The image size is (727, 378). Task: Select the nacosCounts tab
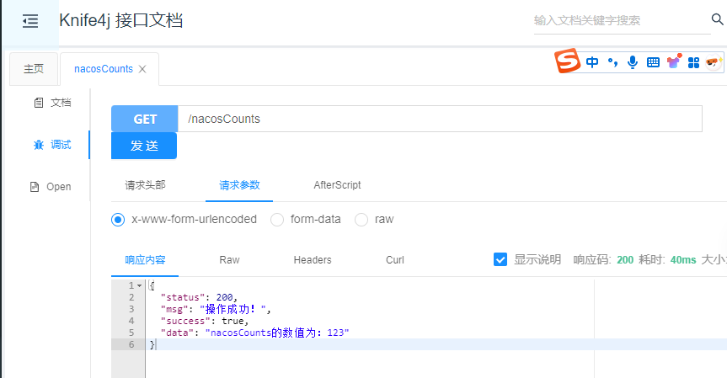[104, 69]
